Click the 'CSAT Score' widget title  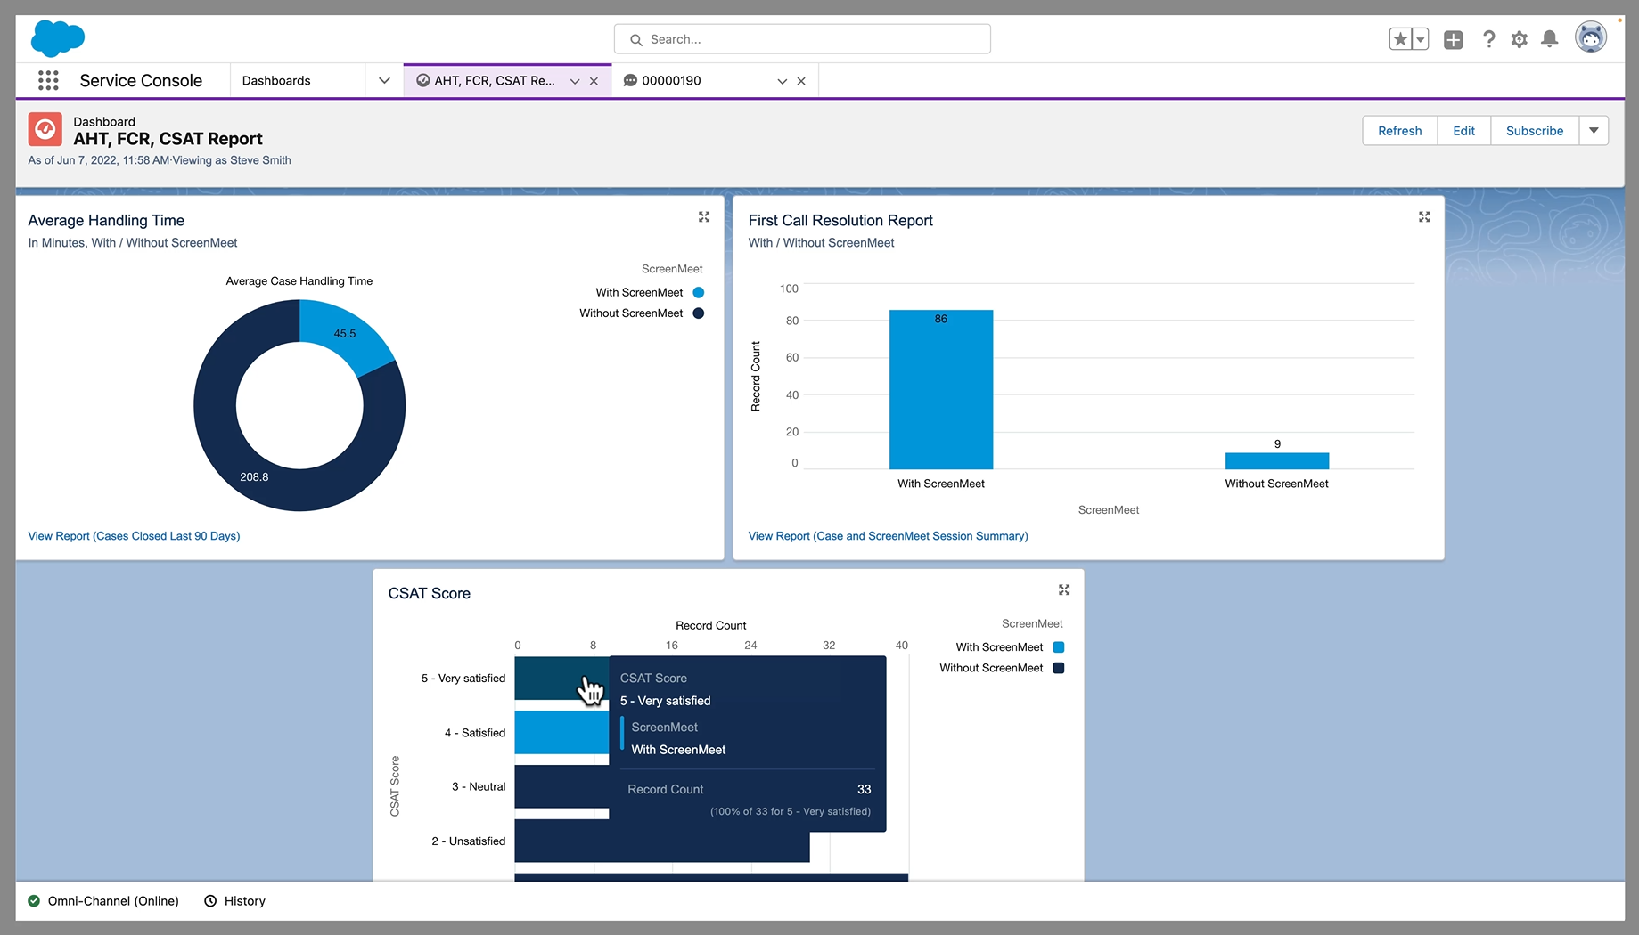(429, 594)
